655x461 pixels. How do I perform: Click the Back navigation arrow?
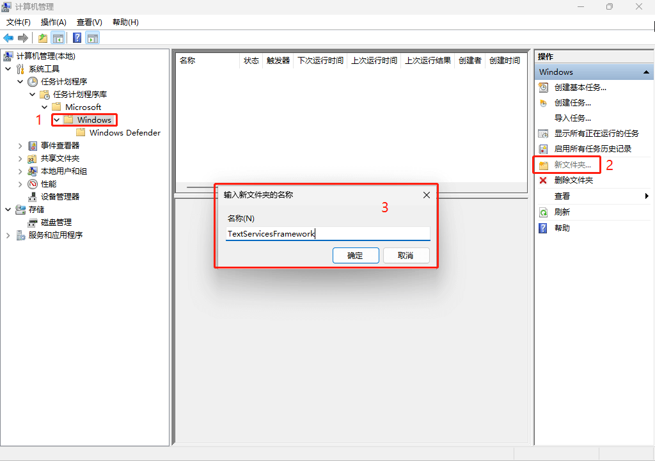tap(8, 37)
